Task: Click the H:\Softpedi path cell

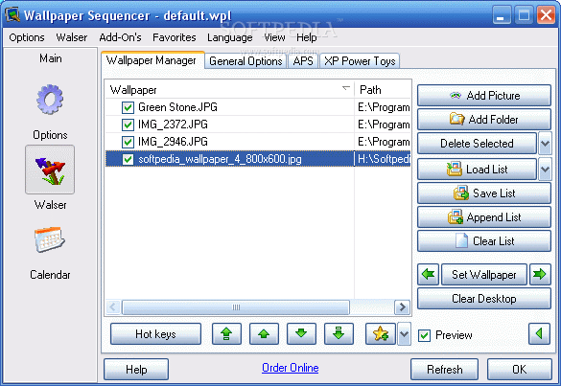Action: 383,159
